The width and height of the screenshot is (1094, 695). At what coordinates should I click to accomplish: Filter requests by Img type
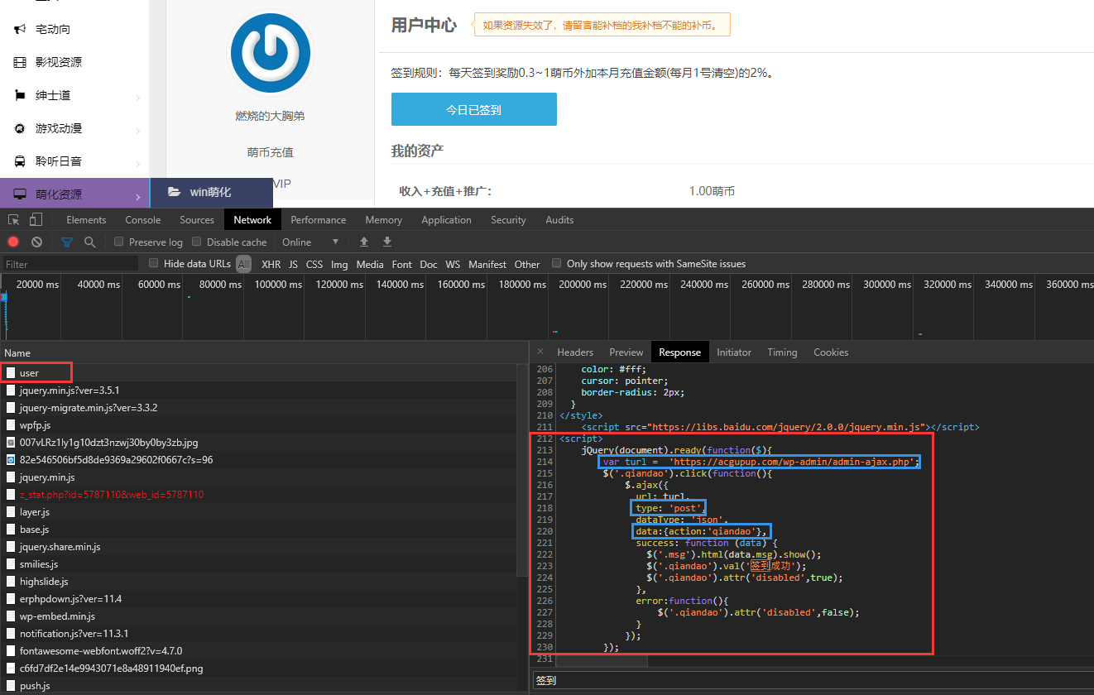[339, 264]
